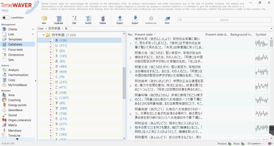Viewport: 274px width, 146px height.
Task: Click the Present state d... column header
Action: coord(216,35)
